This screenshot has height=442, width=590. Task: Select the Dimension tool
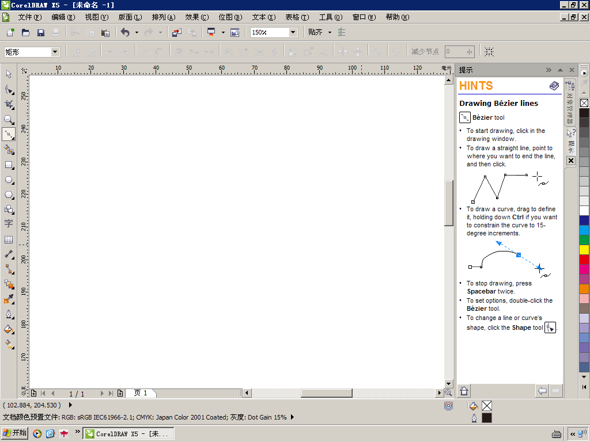pyautogui.click(x=9, y=254)
